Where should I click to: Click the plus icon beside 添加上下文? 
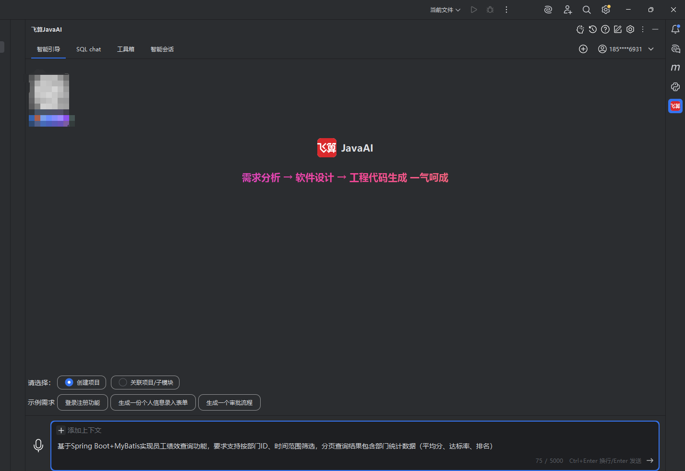[61, 430]
